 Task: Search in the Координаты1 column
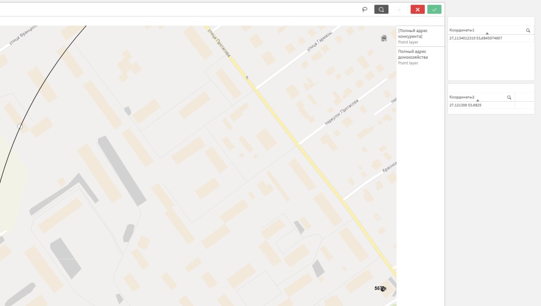[x=528, y=30]
